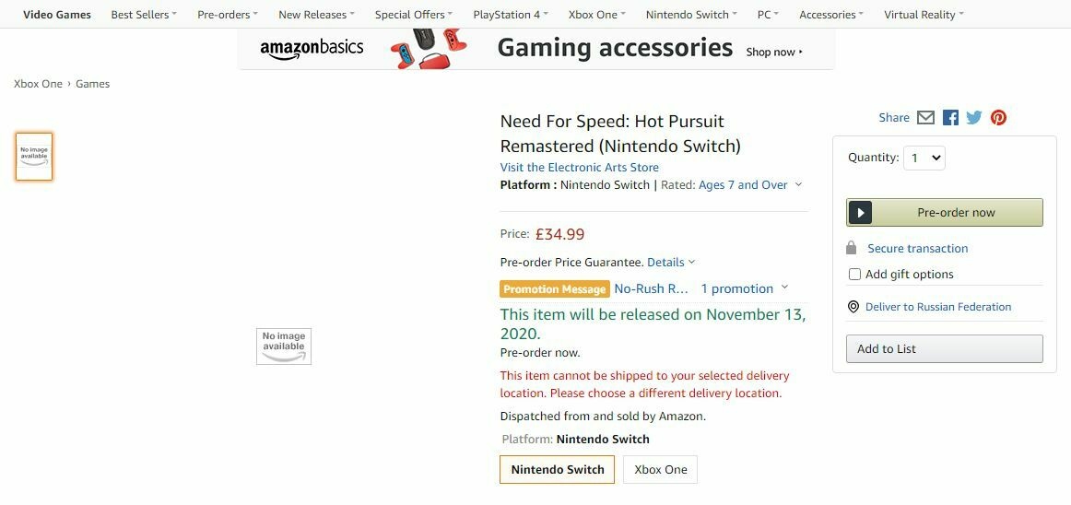
Task: Open the PlayStation 4 menu
Action: (x=510, y=15)
